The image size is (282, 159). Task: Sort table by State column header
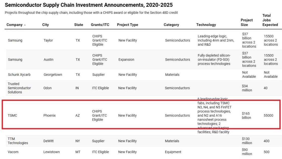[x=78, y=25]
